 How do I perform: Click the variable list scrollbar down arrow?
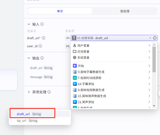154,106
